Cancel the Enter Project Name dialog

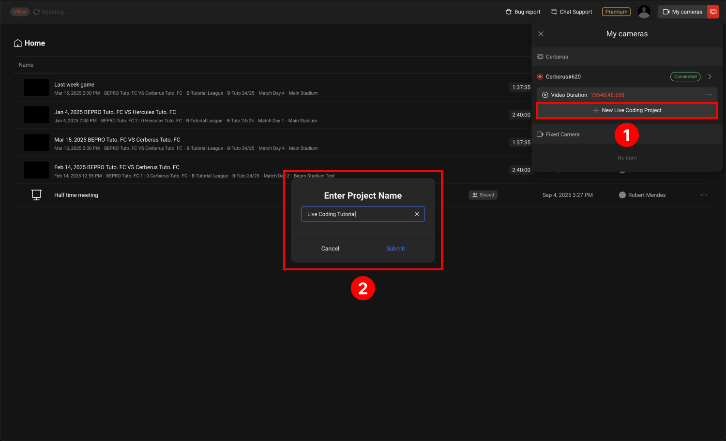tap(330, 249)
